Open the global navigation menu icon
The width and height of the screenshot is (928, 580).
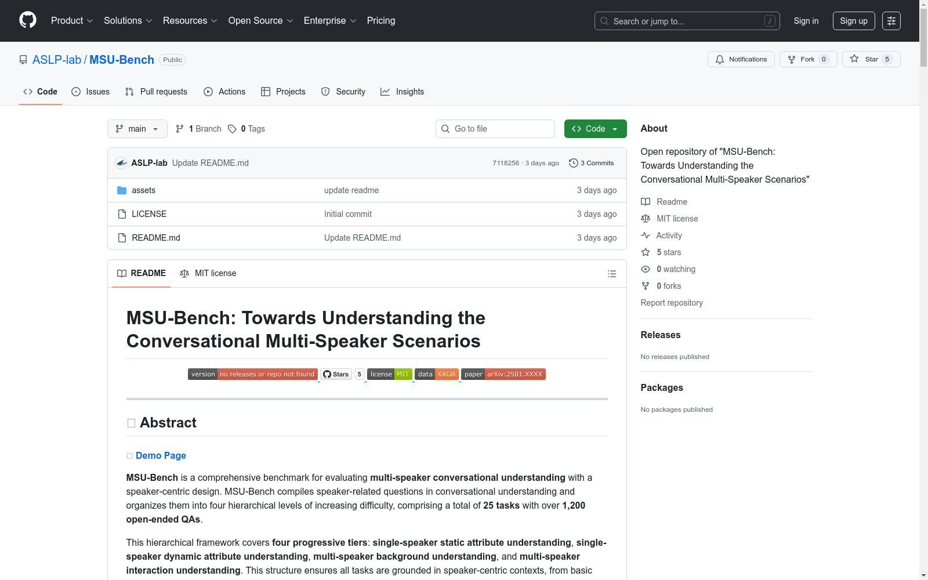point(891,21)
